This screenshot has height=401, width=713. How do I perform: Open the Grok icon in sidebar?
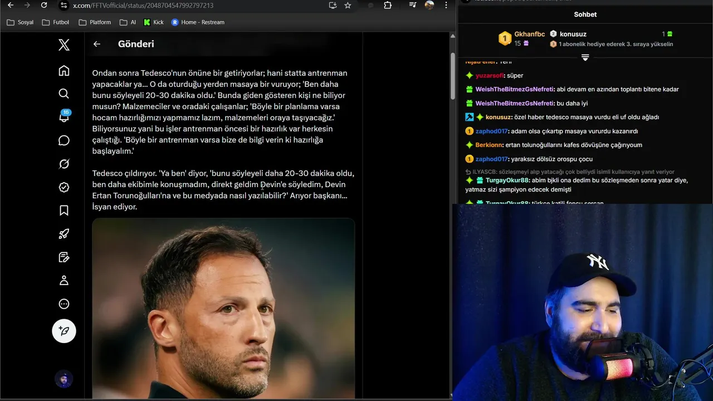click(64, 164)
